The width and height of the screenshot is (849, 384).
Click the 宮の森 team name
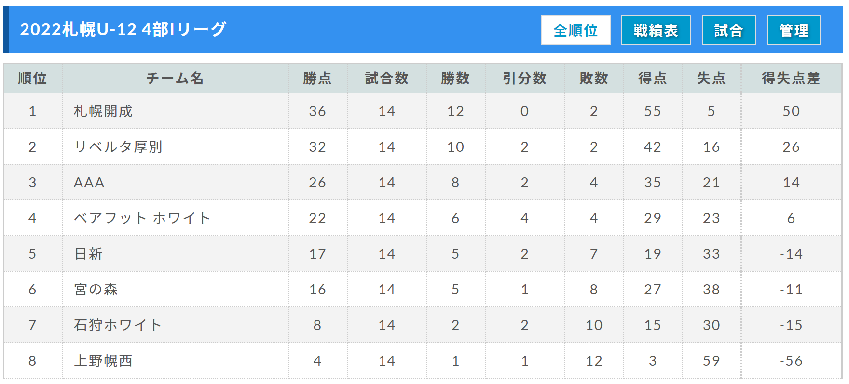click(x=96, y=290)
